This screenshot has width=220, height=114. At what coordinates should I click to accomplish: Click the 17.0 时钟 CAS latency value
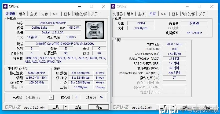174,54
